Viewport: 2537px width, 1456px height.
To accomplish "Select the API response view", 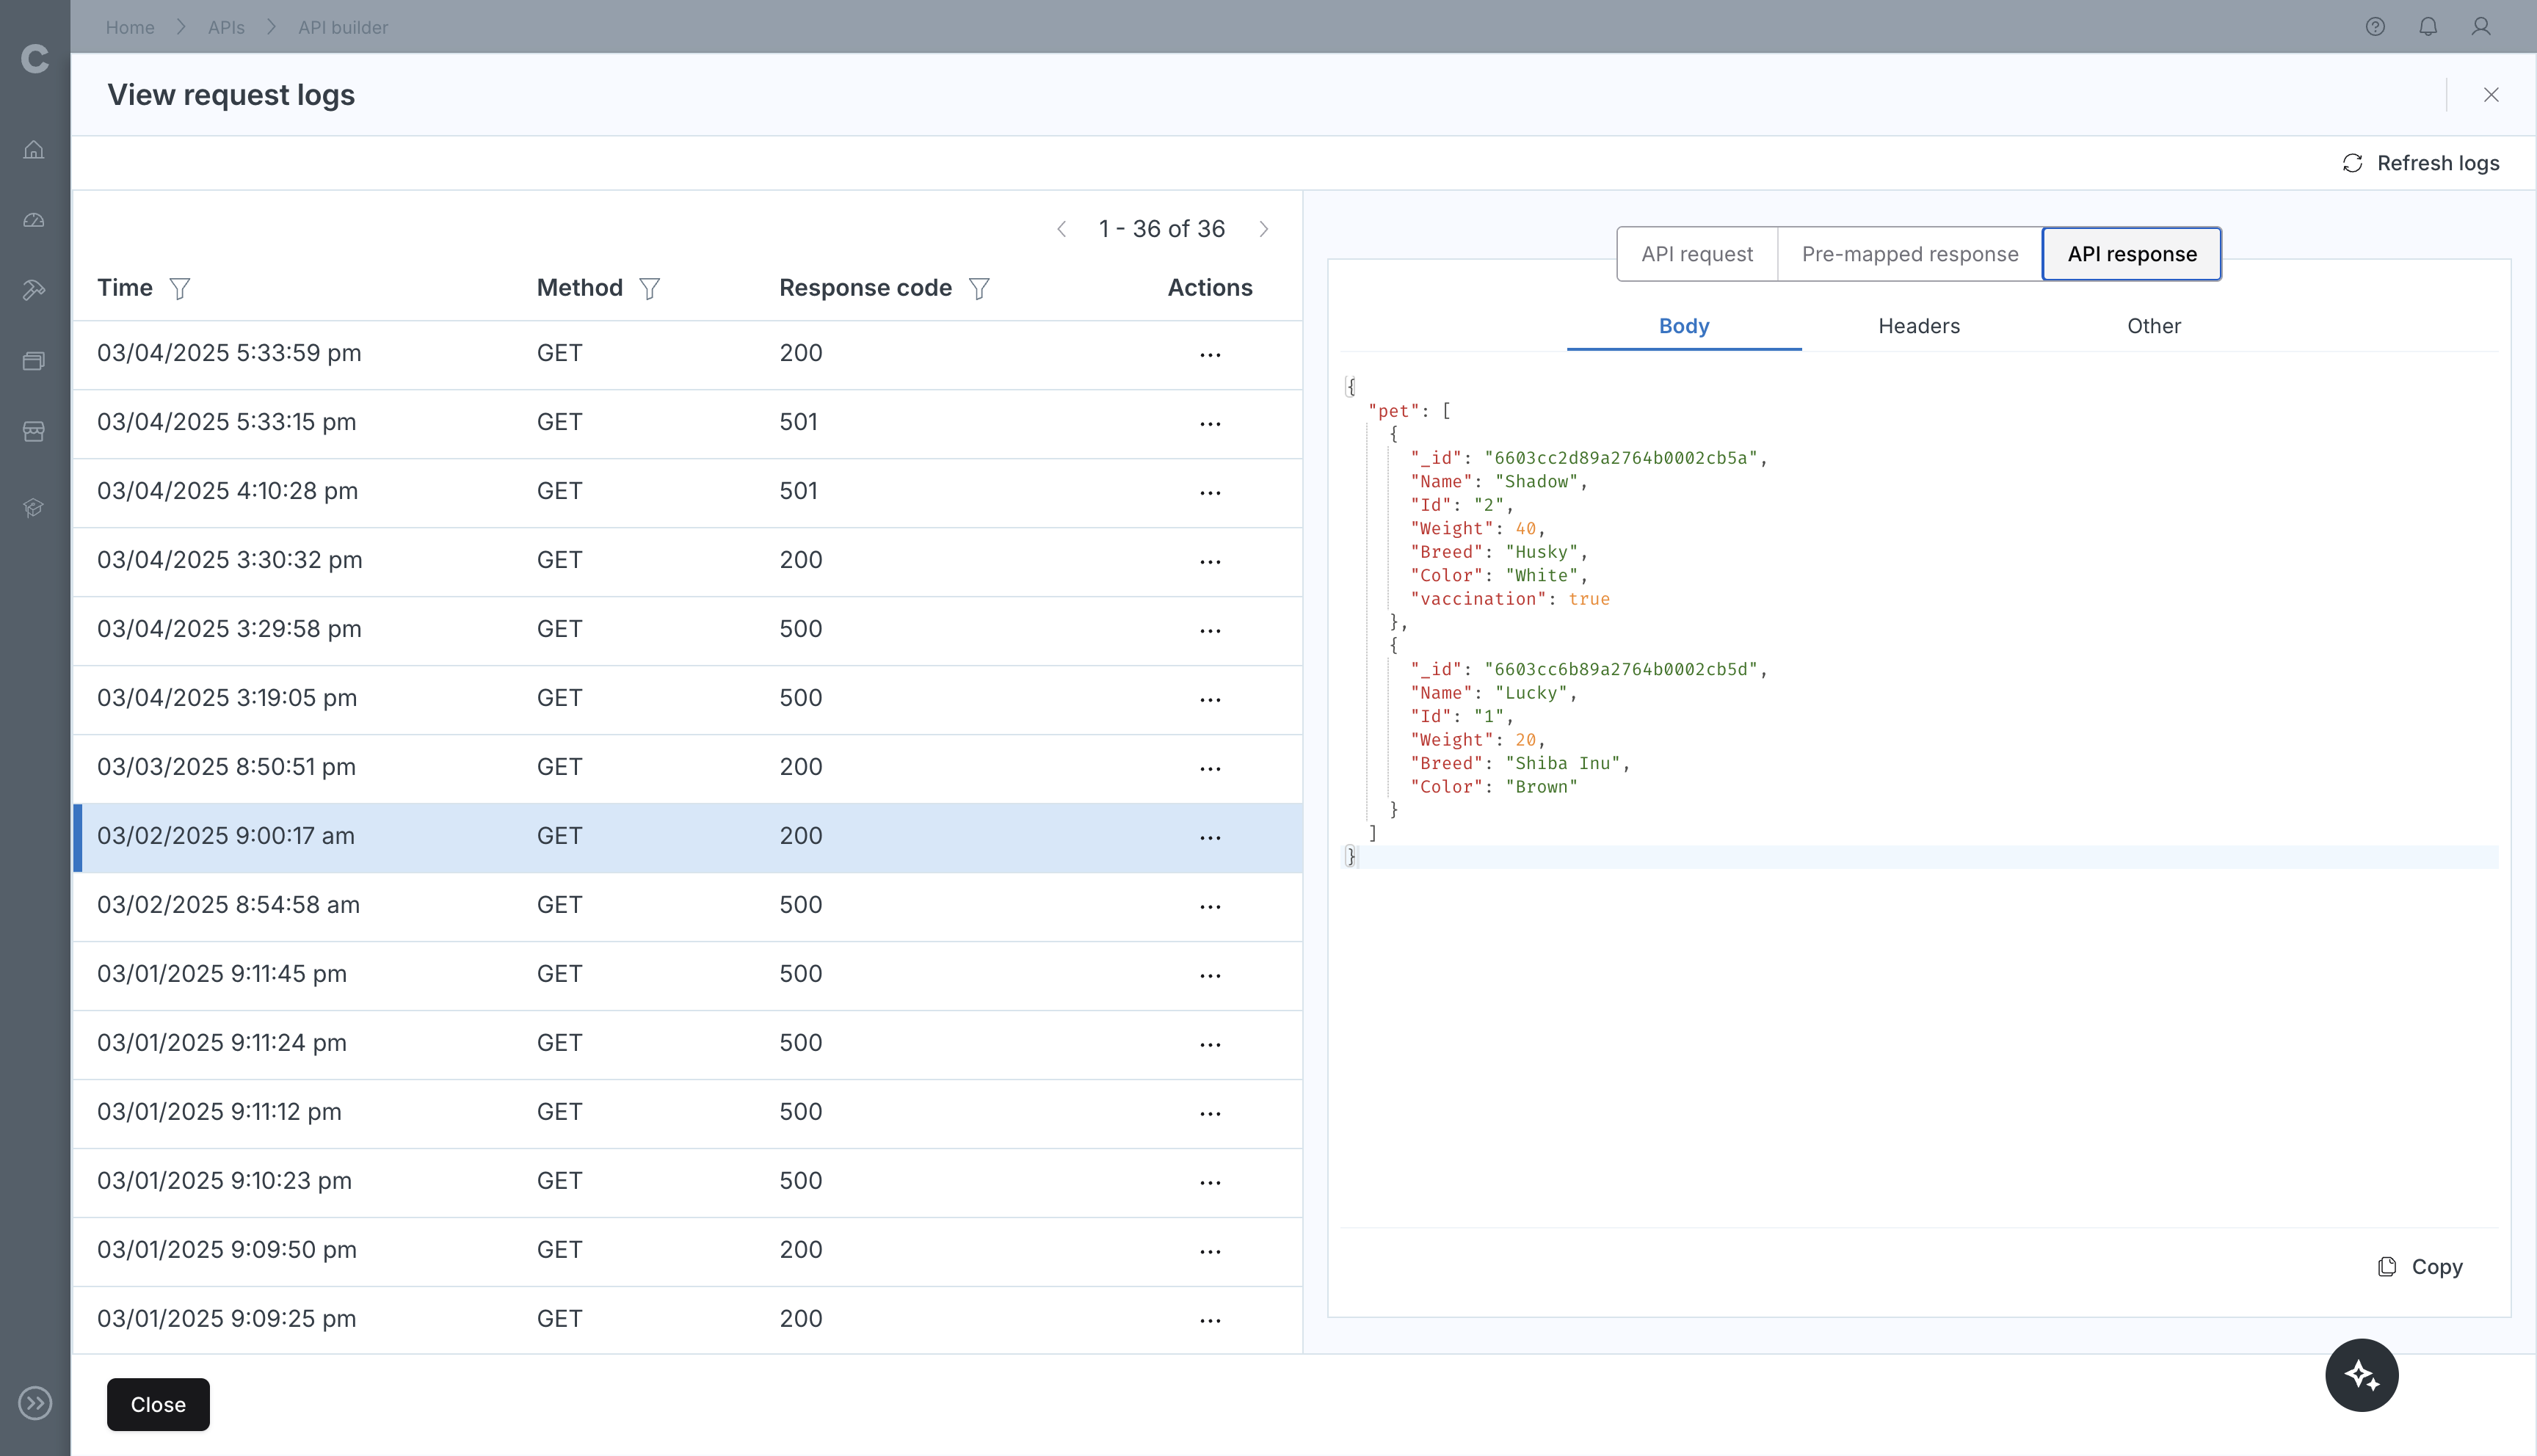I will (x=2132, y=254).
